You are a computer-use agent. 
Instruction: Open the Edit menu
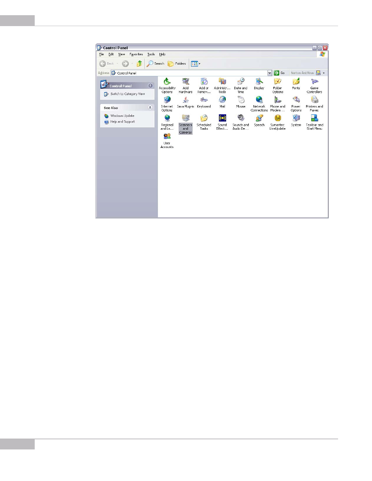(x=111, y=55)
